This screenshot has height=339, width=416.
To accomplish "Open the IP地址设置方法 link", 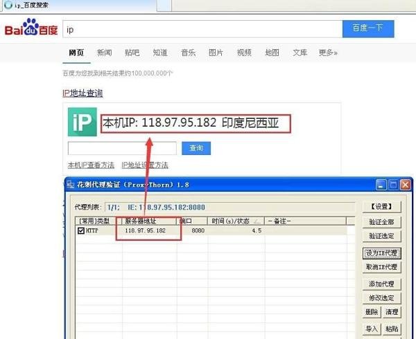I will (x=145, y=165).
